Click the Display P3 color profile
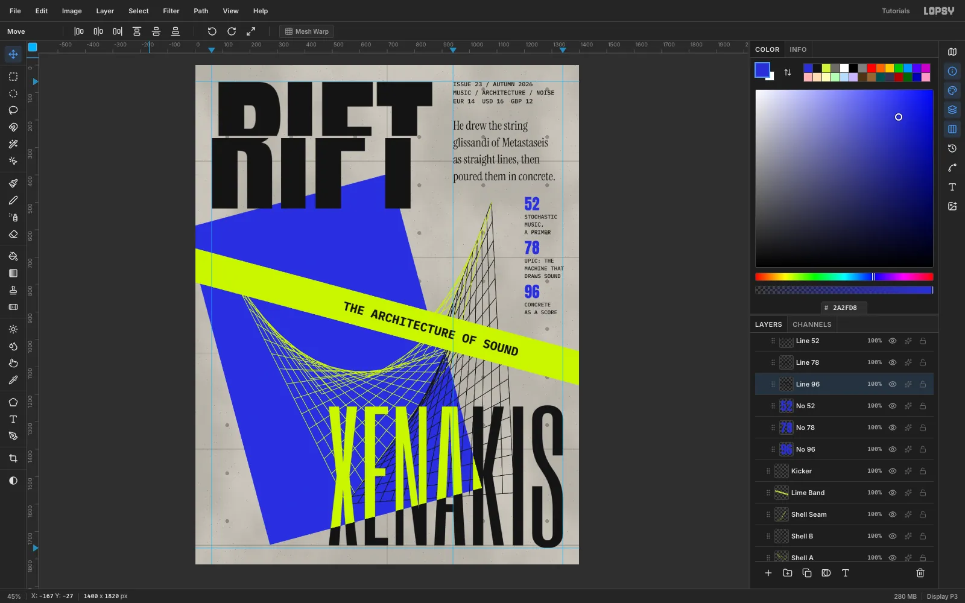 click(942, 596)
